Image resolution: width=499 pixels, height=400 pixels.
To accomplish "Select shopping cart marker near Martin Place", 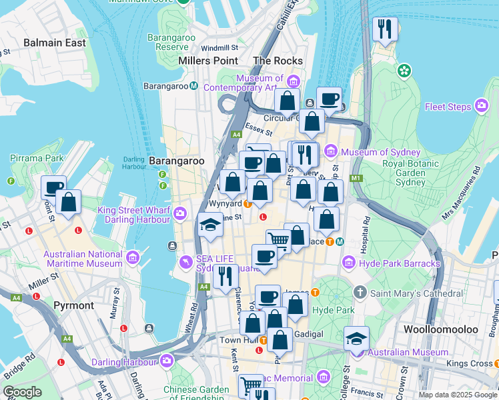I will point(278,241).
